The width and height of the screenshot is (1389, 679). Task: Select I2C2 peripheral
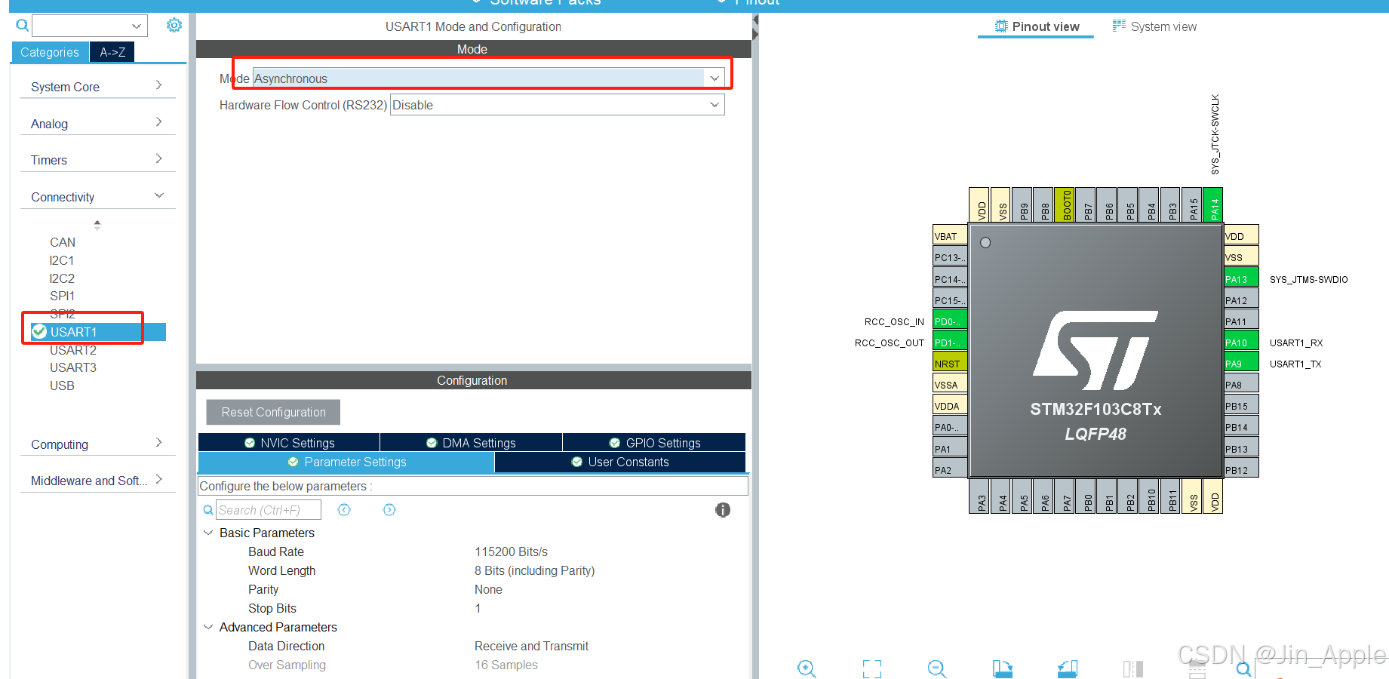62,278
